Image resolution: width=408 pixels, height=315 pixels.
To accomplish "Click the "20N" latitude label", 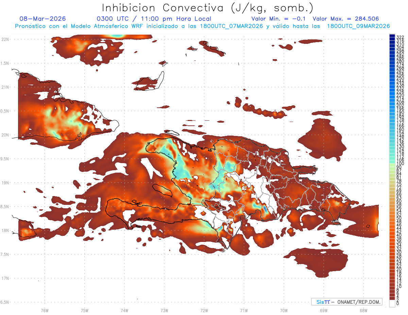I will pyautogui.click(x=5, y=135).
